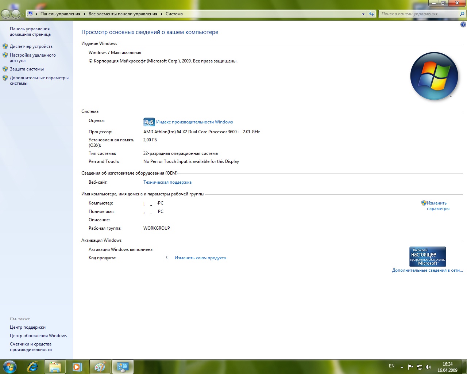Open Центр поддержки link
467x374 pixels.
coord(28,327)
